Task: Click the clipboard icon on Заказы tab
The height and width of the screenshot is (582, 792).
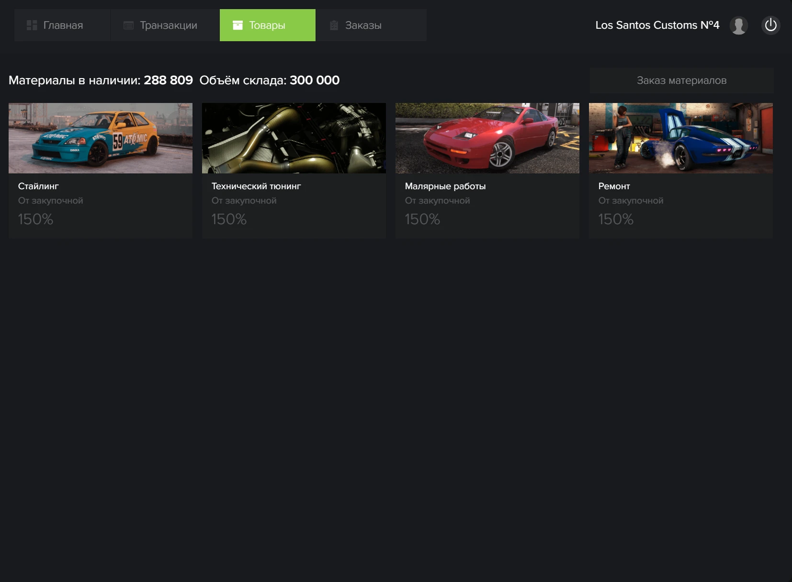Action: coord(334,25)
